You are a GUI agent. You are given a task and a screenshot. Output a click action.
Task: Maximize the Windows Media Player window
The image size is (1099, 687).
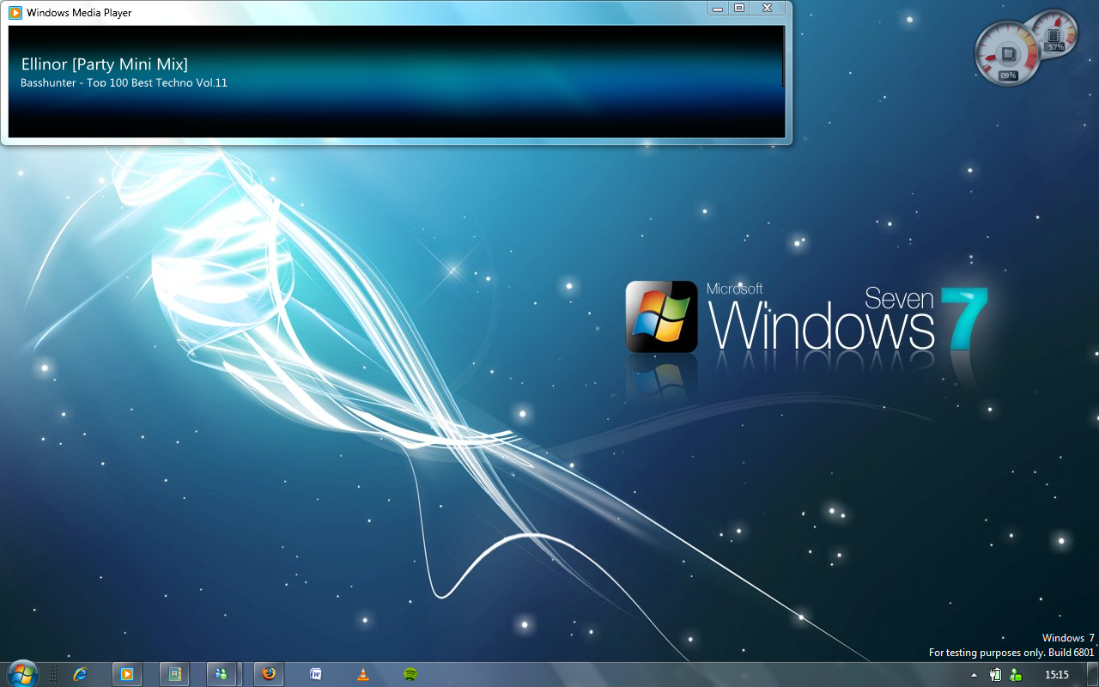click(738, 8)
